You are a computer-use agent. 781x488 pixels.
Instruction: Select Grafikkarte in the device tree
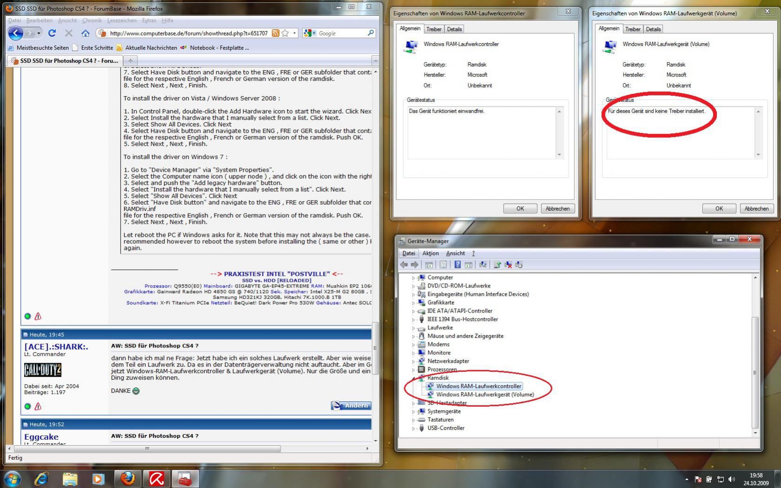pos(441,303)
